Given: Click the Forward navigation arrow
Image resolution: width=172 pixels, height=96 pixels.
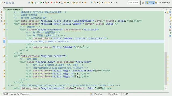Looking at the screenshot, I should click(x=114, y=2).
